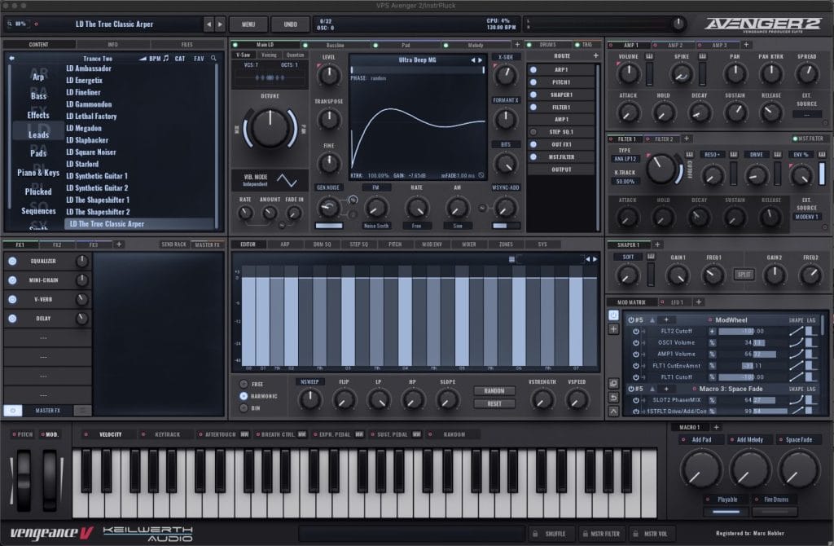Toggle the EQUALIZER effect power button
The height and width of the screenshot is (546, 834).
pos(12,262)
